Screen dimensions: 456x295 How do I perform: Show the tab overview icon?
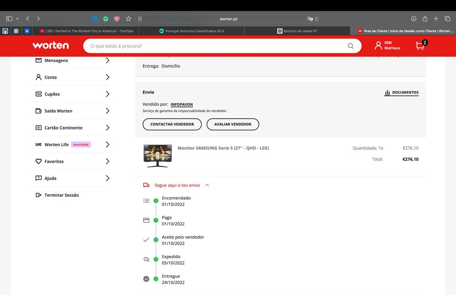[x=447, y=19]
